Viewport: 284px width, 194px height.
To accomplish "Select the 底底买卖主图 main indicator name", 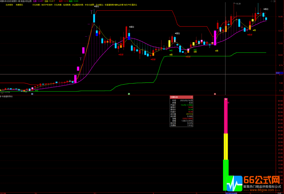I will point(26,1).
